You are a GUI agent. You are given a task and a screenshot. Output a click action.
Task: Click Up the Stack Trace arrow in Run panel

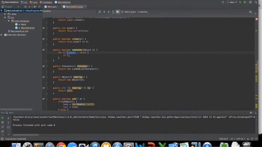[8, 118]
